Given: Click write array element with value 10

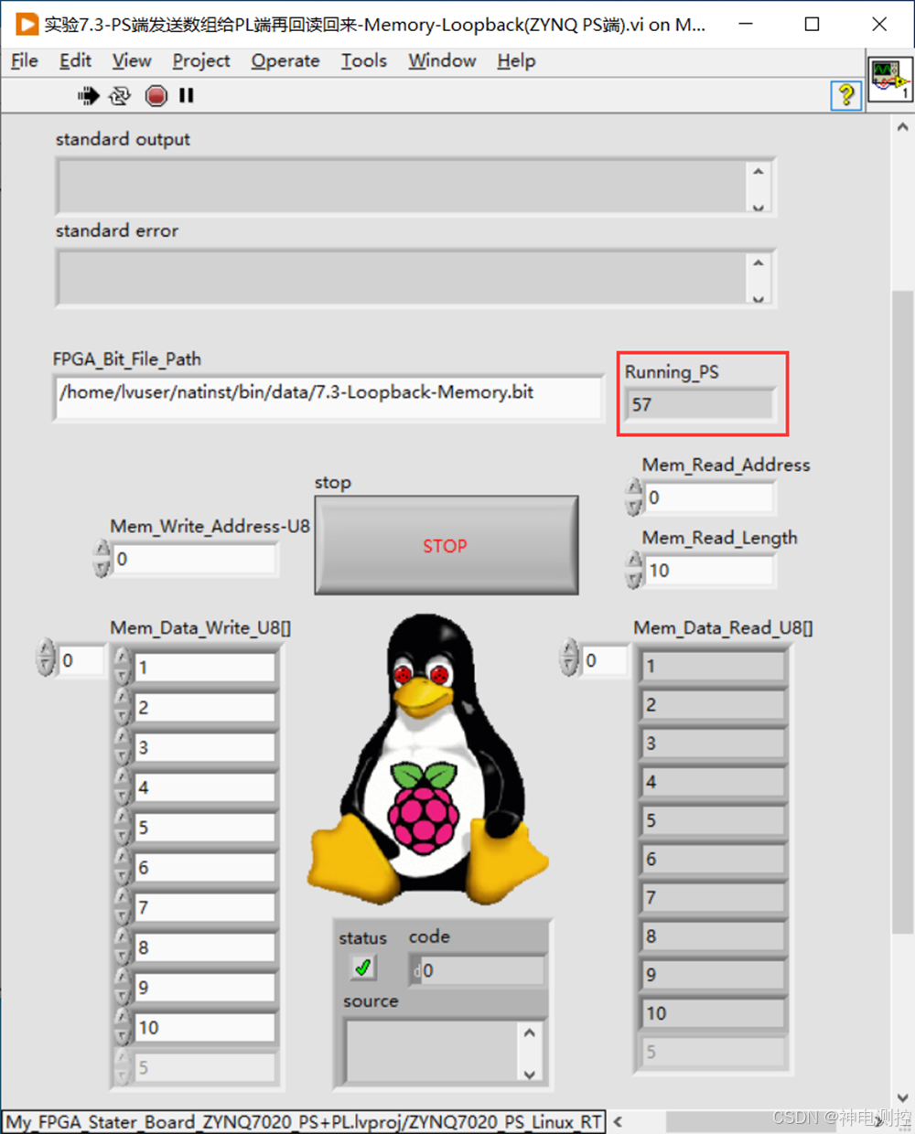Looking at the screenshot, I should click(x=205, y=1028).
